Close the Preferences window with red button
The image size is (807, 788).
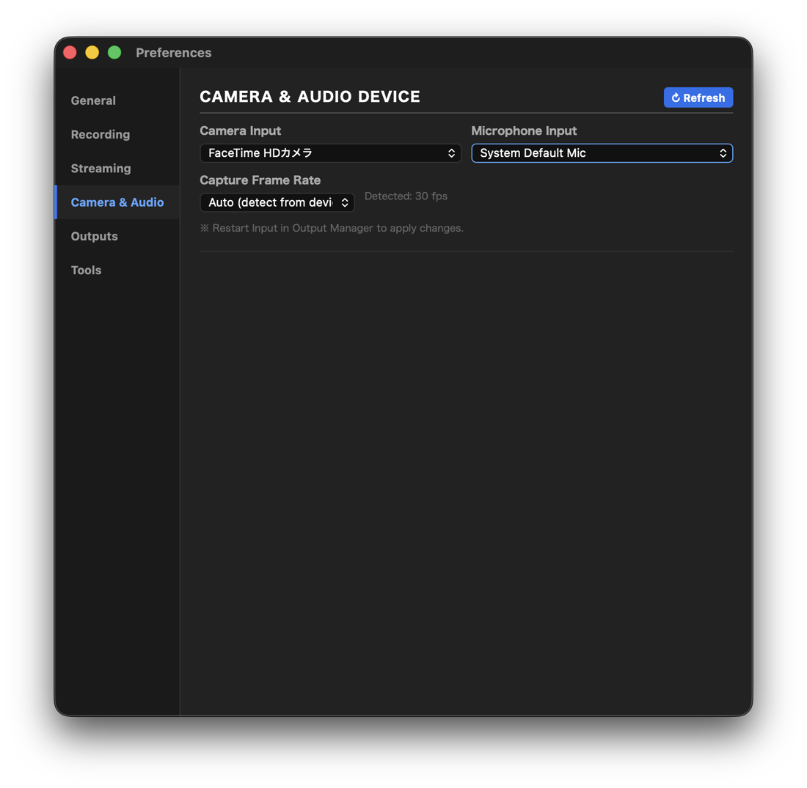[x=70, y=53]
